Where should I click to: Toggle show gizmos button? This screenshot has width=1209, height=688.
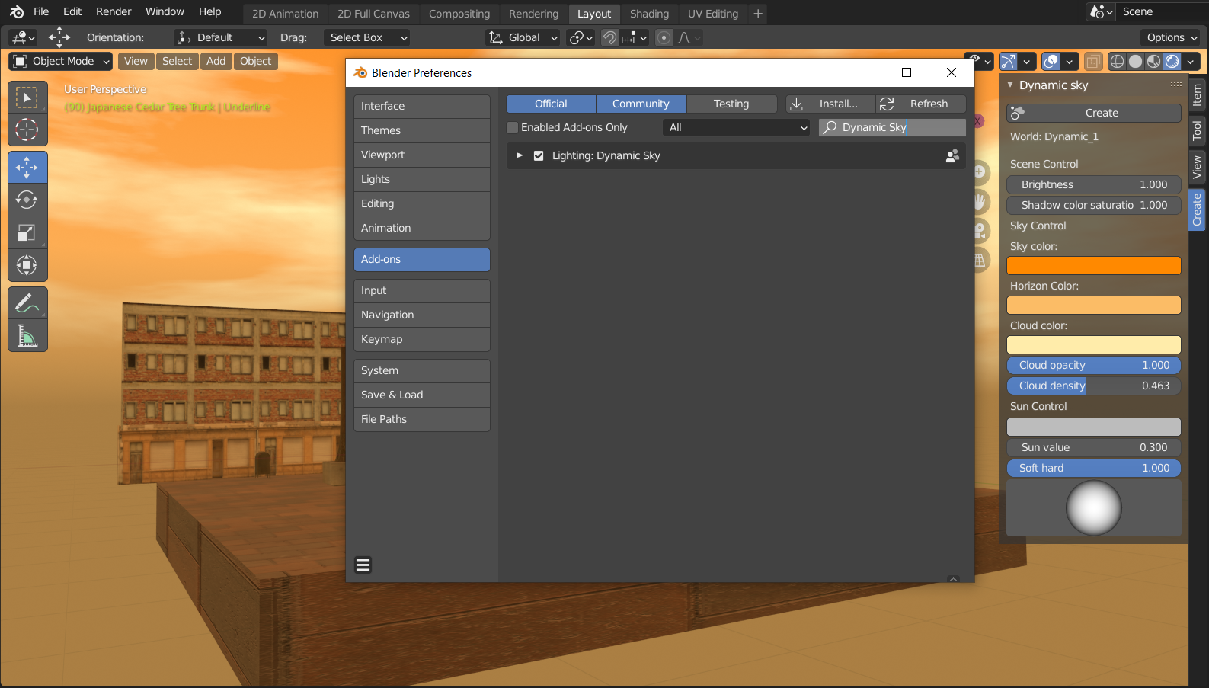tap(1009, 62)
